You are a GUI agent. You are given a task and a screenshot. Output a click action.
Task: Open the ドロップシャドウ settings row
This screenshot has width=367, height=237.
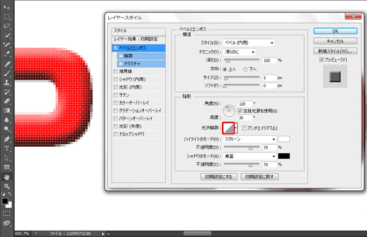[139, 134]
